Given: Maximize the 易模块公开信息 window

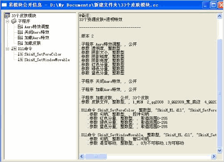Looking at the screenshot, I should (x=214, y=5).
